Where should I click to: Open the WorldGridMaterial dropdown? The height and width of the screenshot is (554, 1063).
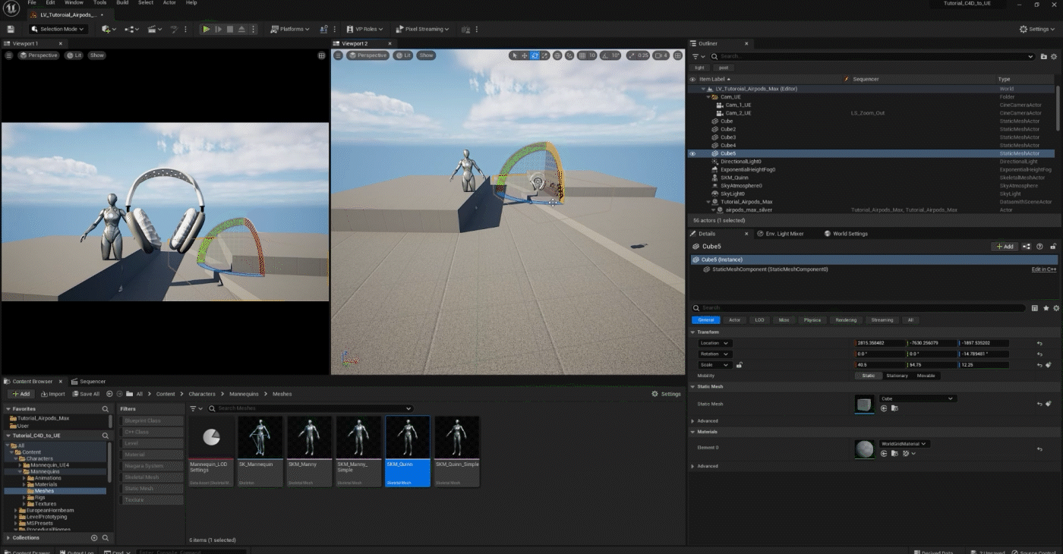(904, 444)
